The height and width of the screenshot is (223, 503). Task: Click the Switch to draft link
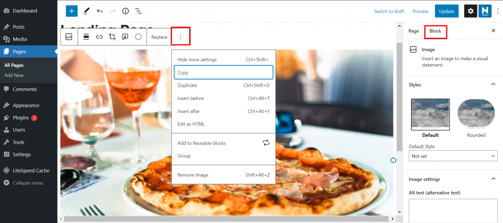pos(389,11)
